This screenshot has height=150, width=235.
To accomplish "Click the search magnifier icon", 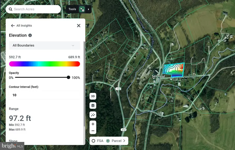I will point(10,9).
